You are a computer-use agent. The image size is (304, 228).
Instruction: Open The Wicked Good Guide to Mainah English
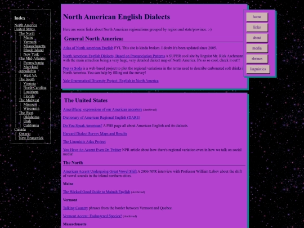point(97,192)
